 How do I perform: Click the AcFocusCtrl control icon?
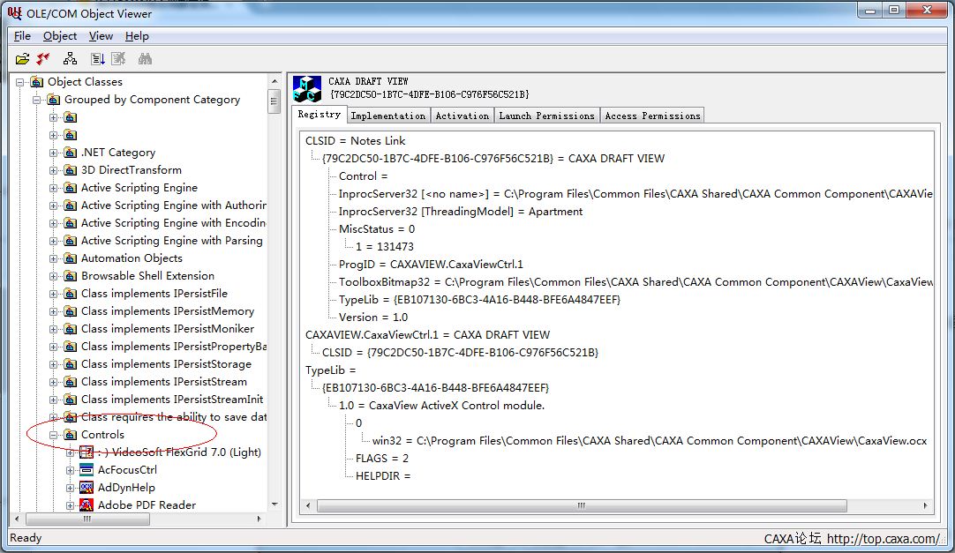(86, 470)
